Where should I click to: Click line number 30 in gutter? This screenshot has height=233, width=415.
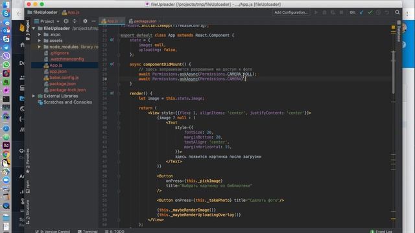pyautogui.click(x=104, y=79)
